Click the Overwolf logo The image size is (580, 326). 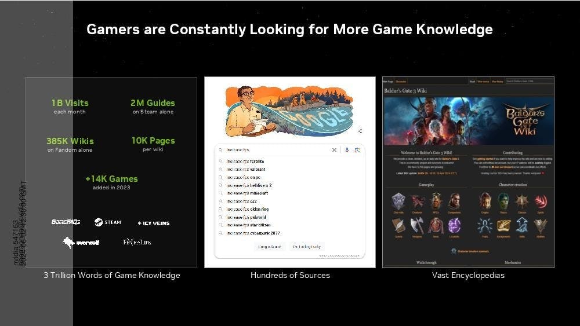click(81, 243)
